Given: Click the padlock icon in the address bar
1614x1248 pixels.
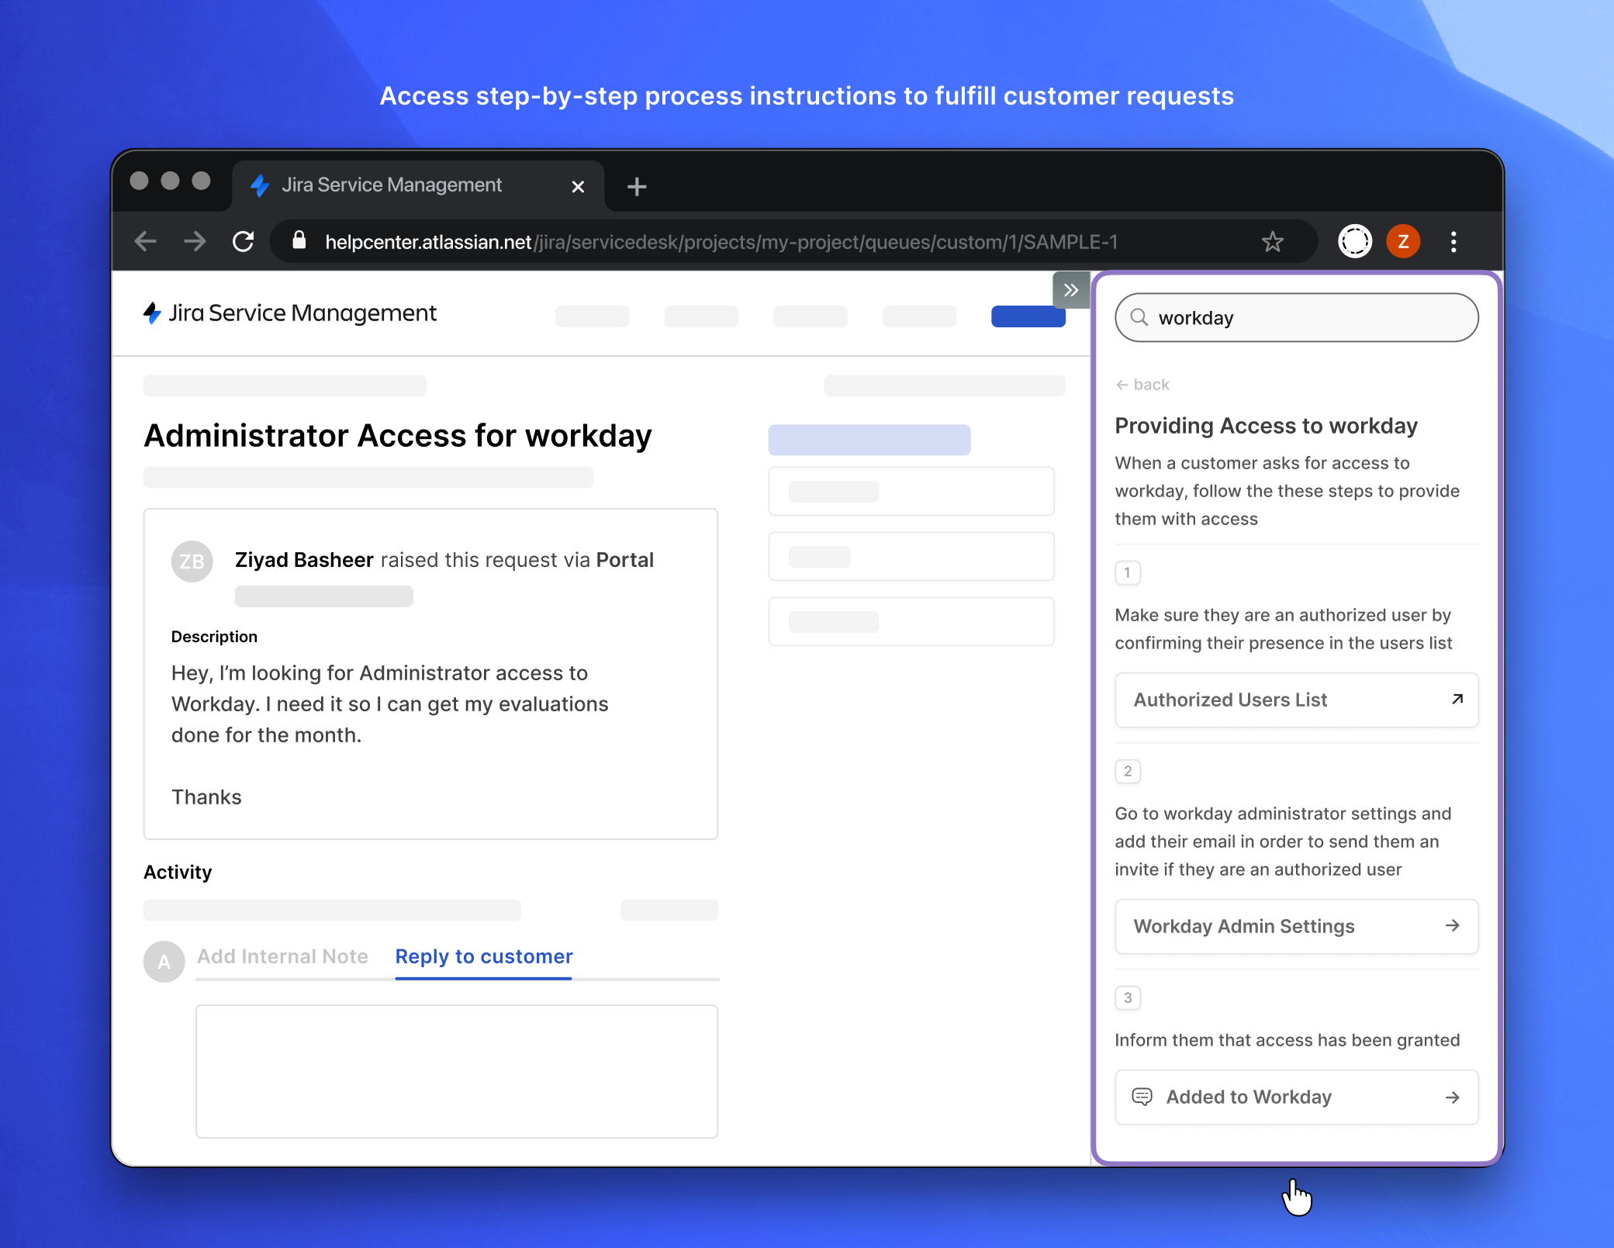Looking at the screenshot, I should [299, 241].
